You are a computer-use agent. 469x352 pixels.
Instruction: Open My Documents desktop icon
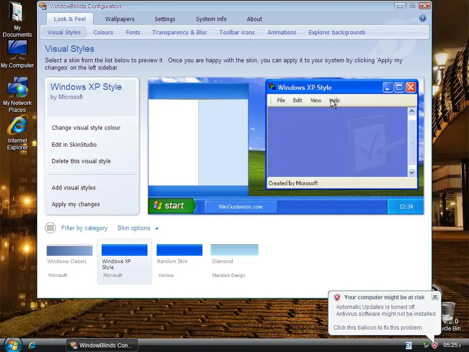click(x=17, y=20)
